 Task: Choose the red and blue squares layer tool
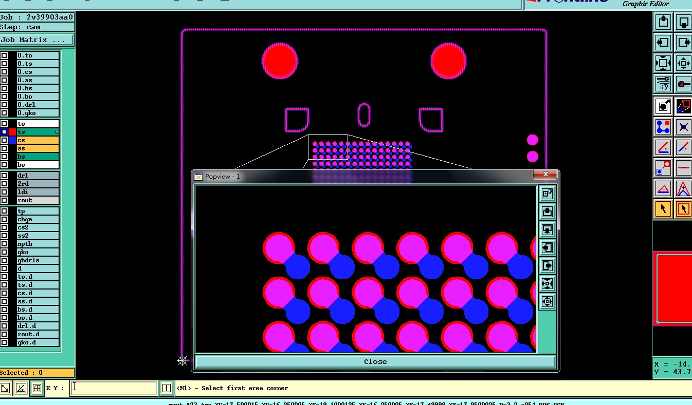(683, 106)
